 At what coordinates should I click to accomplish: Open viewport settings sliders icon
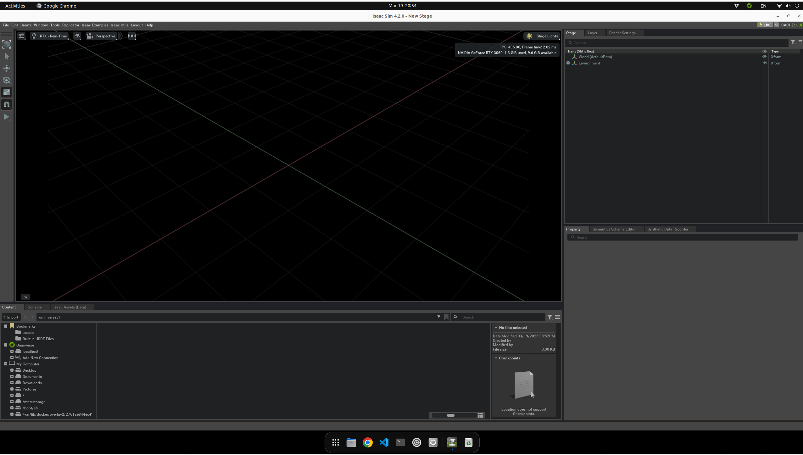coord(21,36)
